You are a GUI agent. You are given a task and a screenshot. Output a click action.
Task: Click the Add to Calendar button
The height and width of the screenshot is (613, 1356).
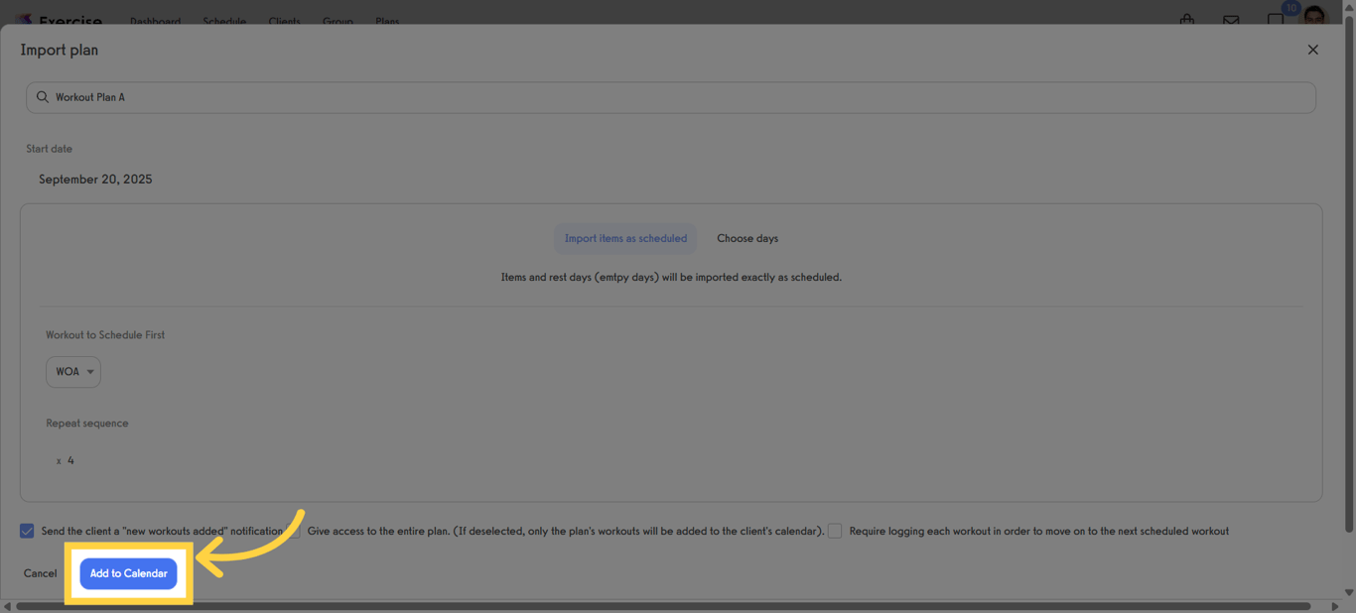(x=128, y=573)
